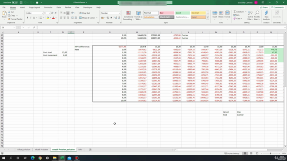
Task: Toggle the AutoSave switch
Action: pos(15,3)
